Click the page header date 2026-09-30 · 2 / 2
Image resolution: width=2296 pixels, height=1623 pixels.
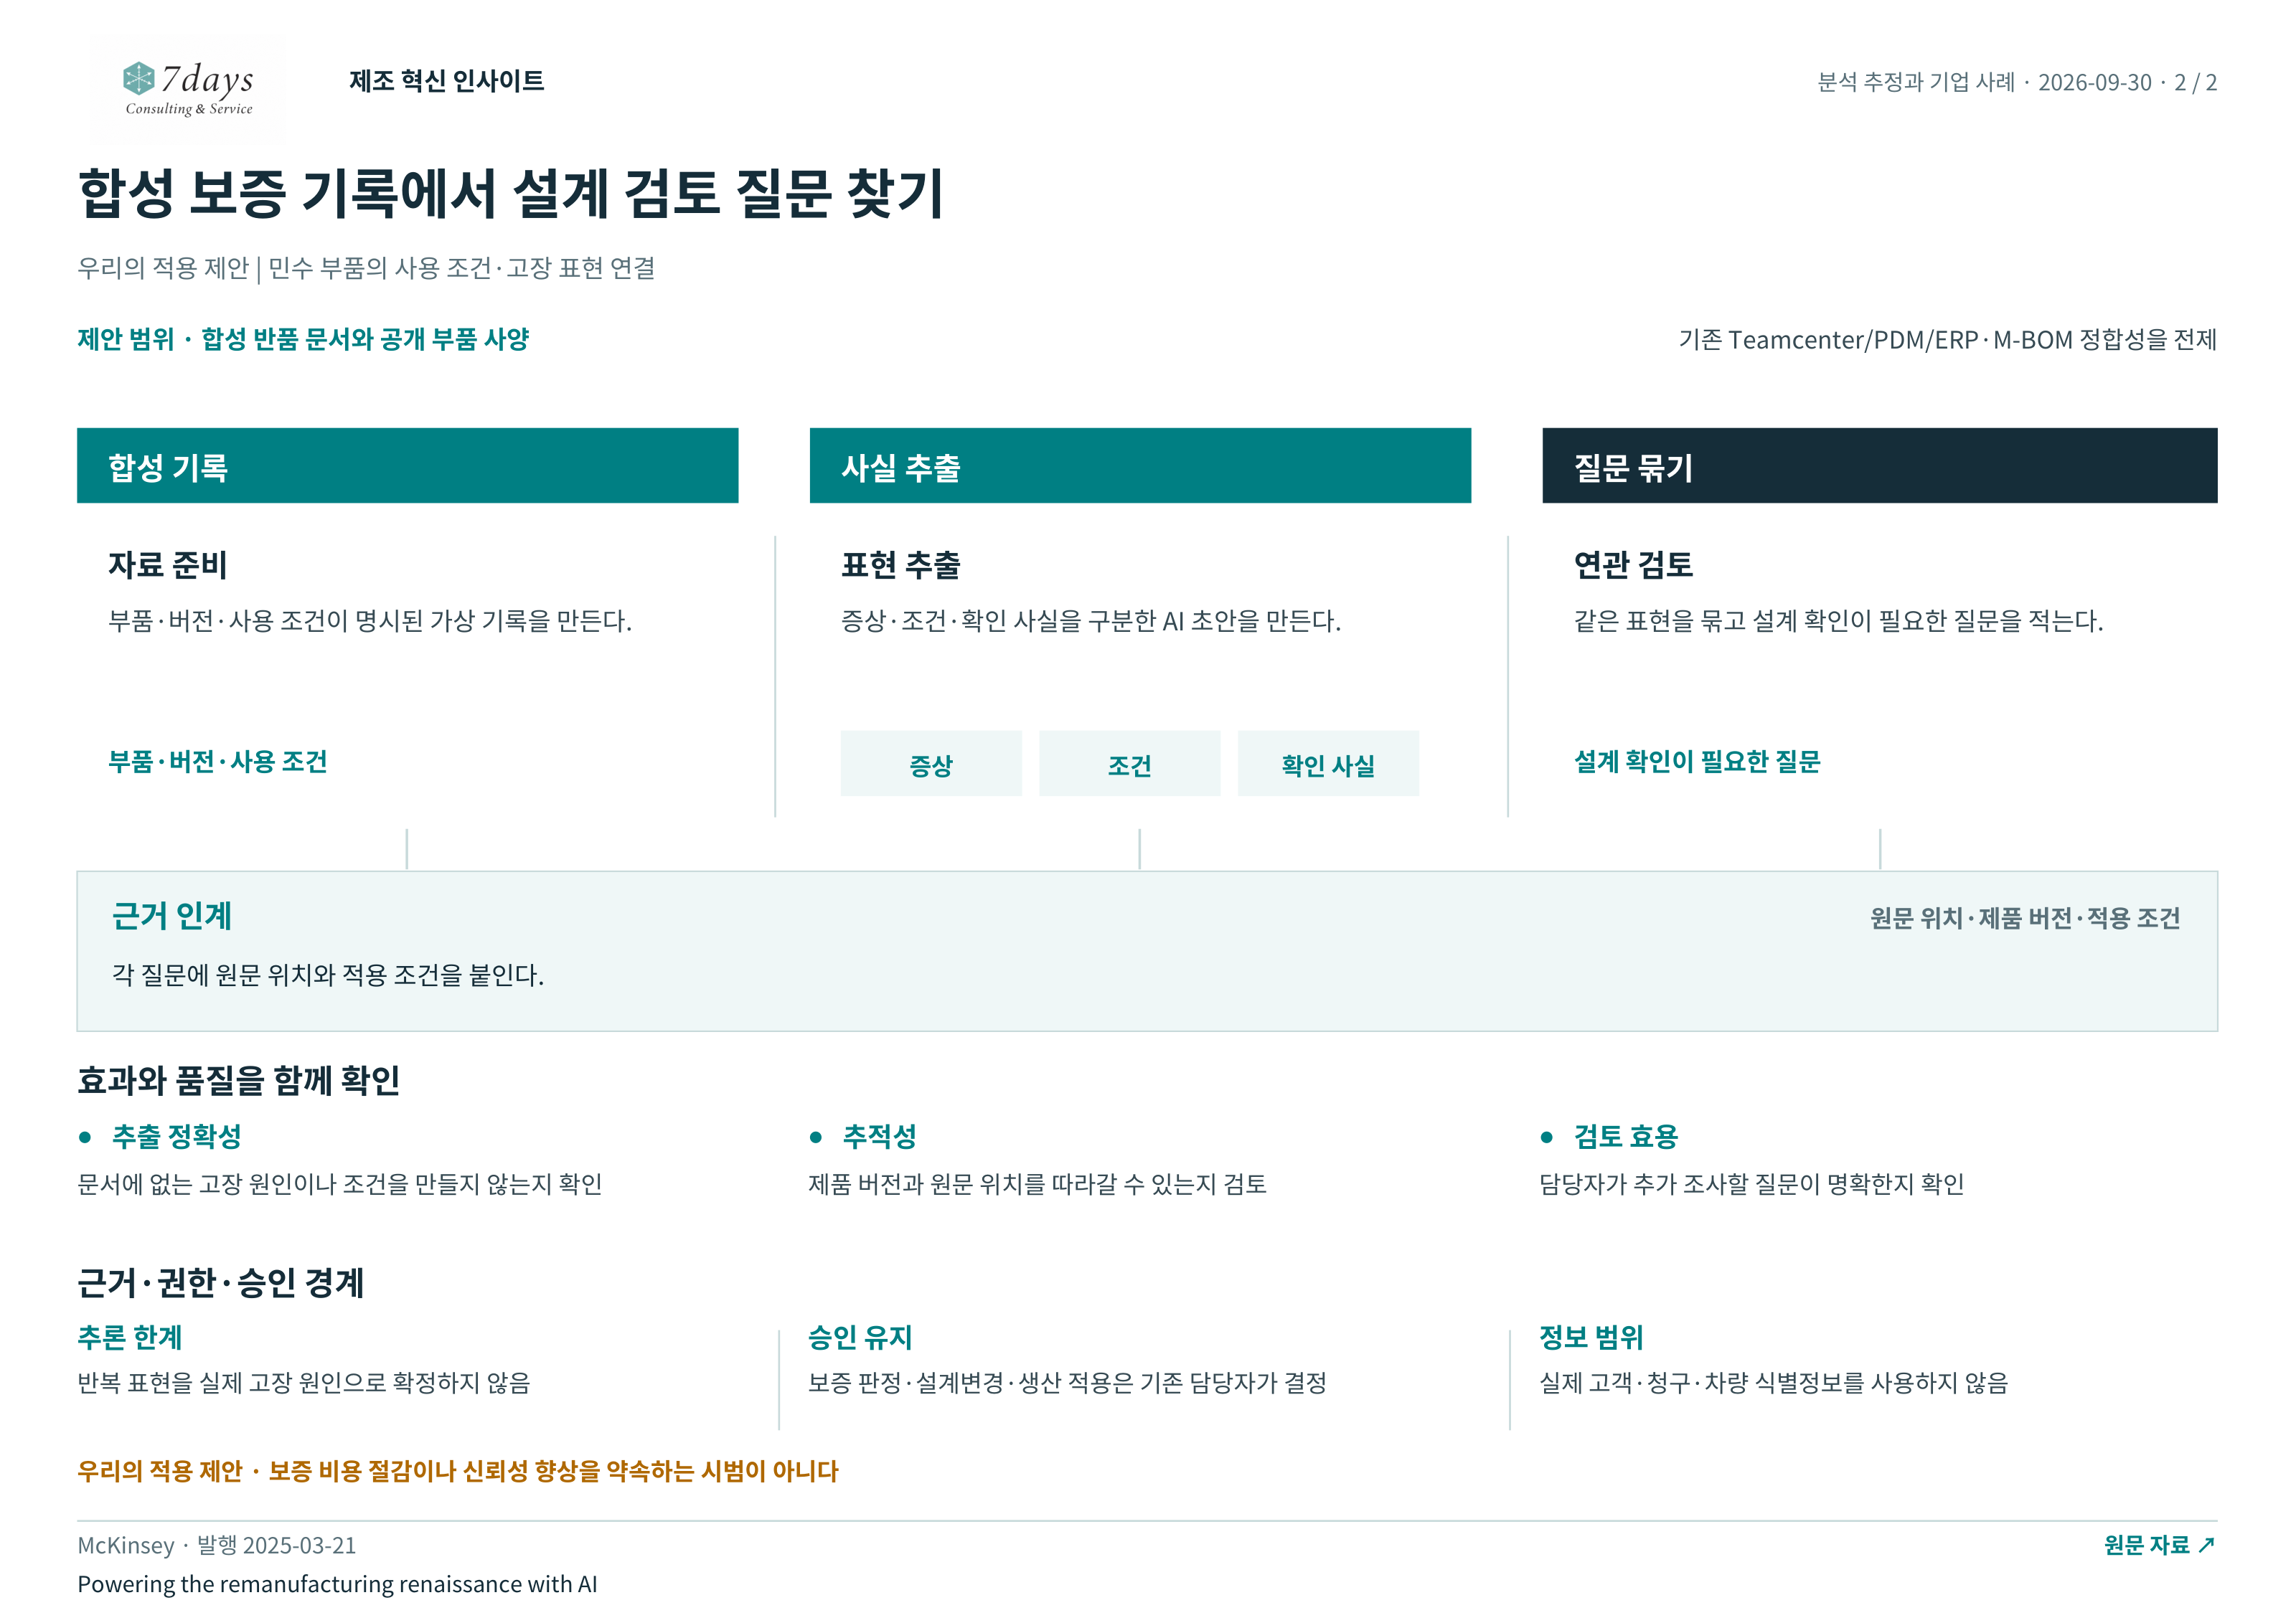[2127, 82]
